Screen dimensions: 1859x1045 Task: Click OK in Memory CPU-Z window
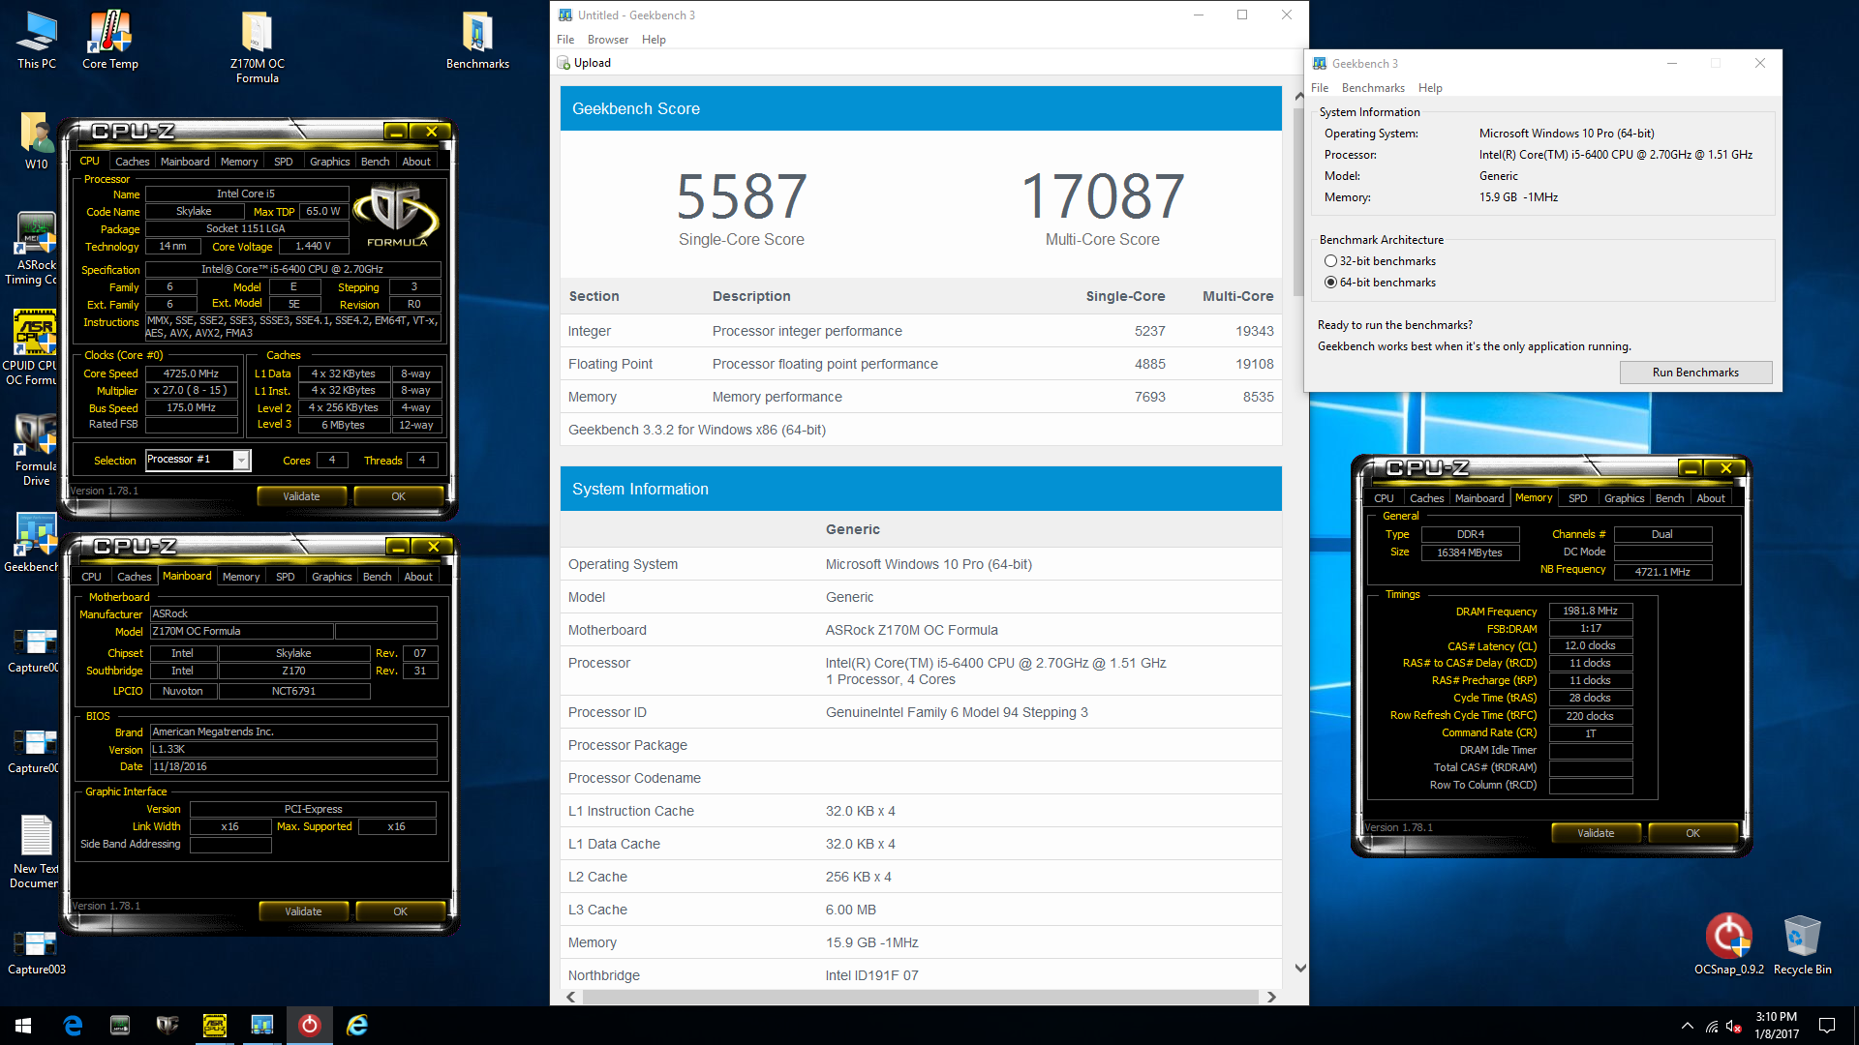pos(1692,833)
